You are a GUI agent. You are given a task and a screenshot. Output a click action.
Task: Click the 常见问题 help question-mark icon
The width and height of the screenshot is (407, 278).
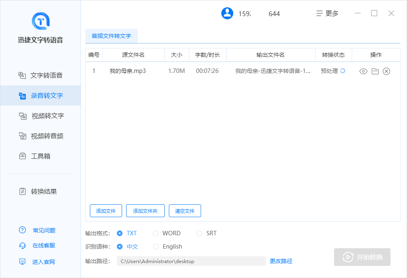point(23,230)
